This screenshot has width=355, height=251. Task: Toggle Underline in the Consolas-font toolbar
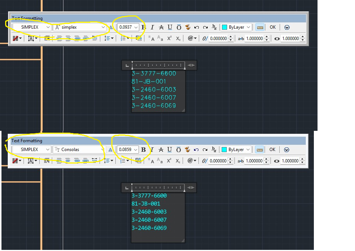pos(169,150)
